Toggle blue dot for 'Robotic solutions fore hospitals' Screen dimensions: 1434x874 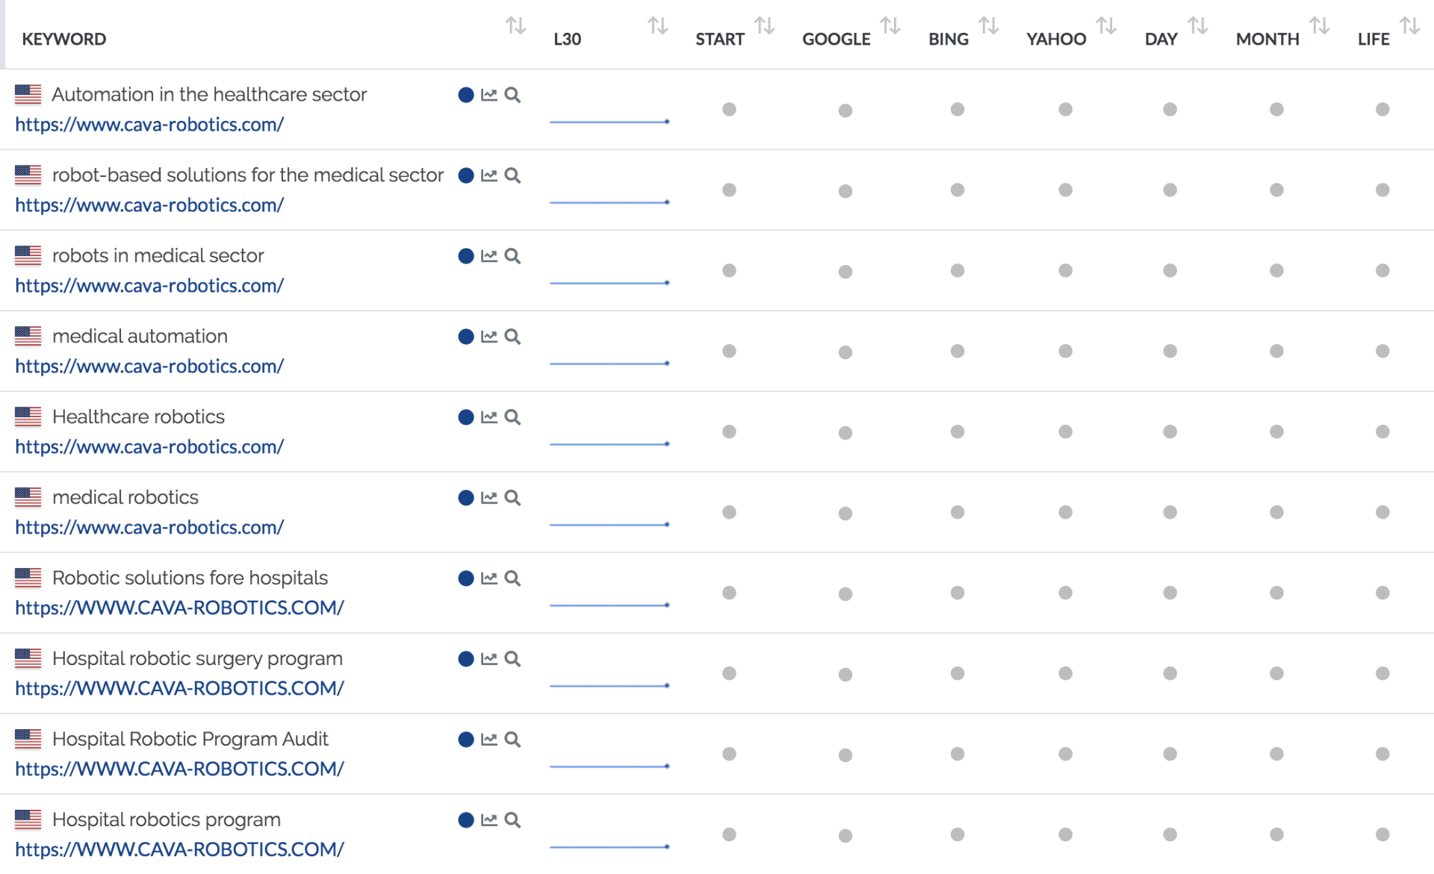click(466, 578)
